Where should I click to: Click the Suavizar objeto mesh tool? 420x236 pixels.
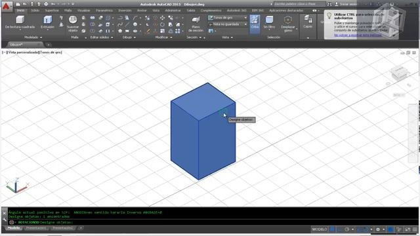[73, 24]
